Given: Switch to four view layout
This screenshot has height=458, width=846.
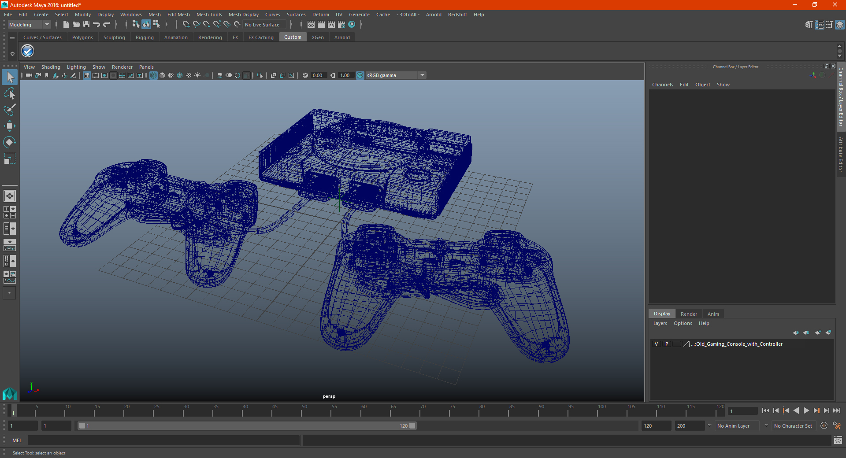Looking at the screenshot, I should 10,212.
